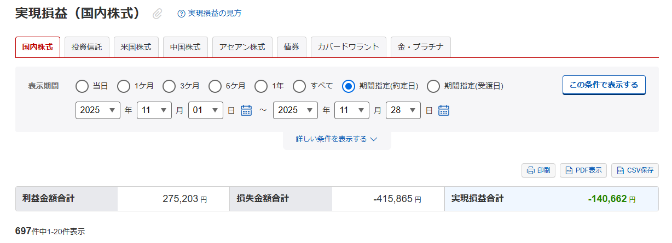Open the start year dropdown
Image resolution: width=672 pixels, height=243 pixels.
coord(98,110)
